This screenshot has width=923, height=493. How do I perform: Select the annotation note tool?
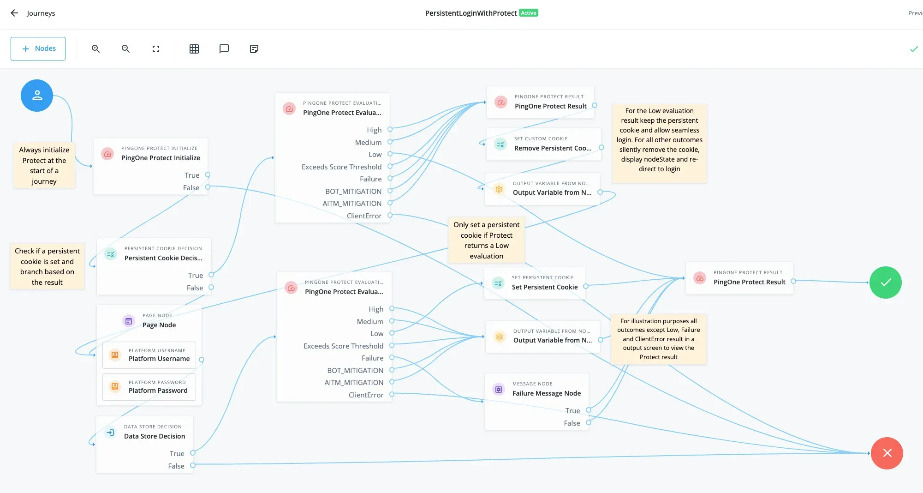point(254,48)
